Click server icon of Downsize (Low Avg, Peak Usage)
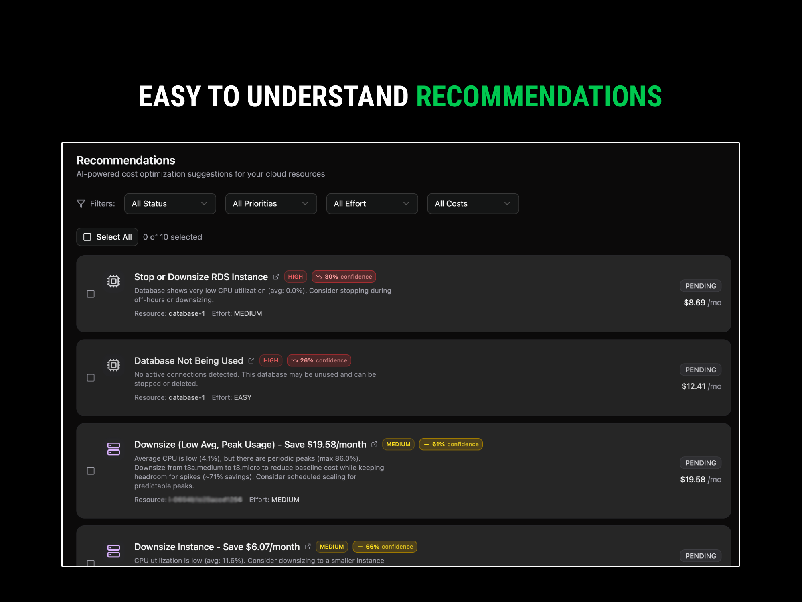The image size is (802, 602). (x=113, y=449)
